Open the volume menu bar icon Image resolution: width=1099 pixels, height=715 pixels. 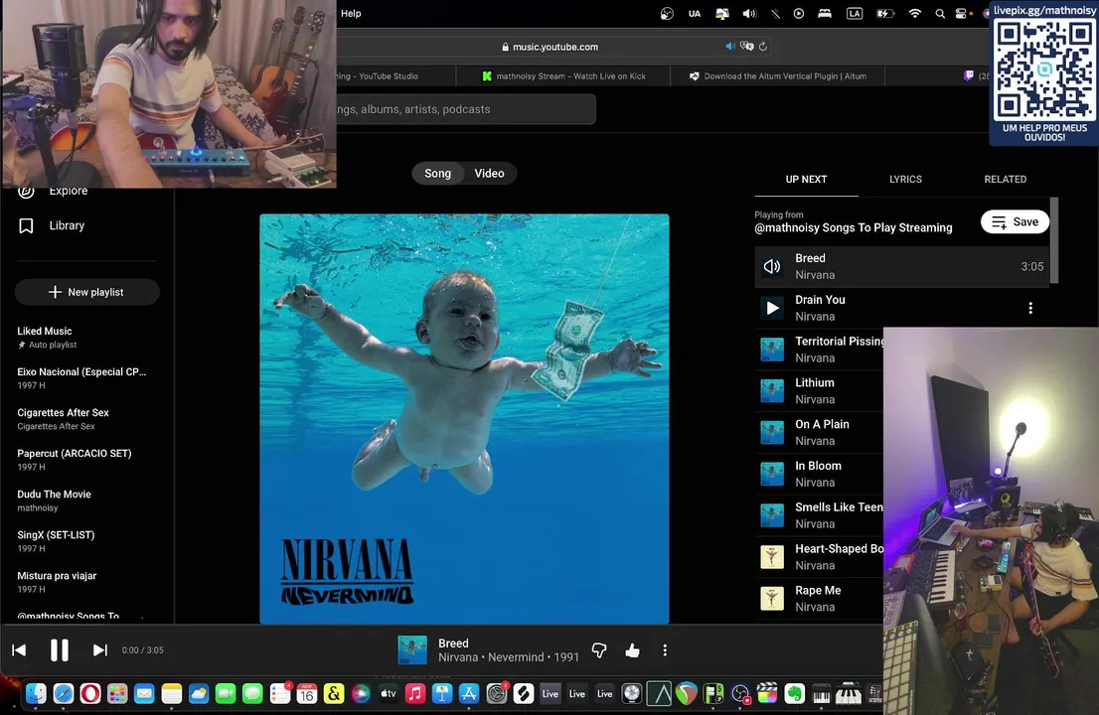click(749, 13)
